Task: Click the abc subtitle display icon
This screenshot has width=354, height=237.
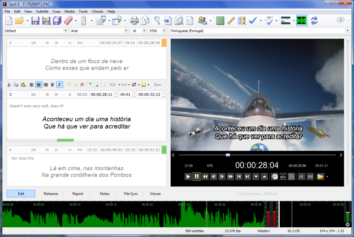Action: 283,176
